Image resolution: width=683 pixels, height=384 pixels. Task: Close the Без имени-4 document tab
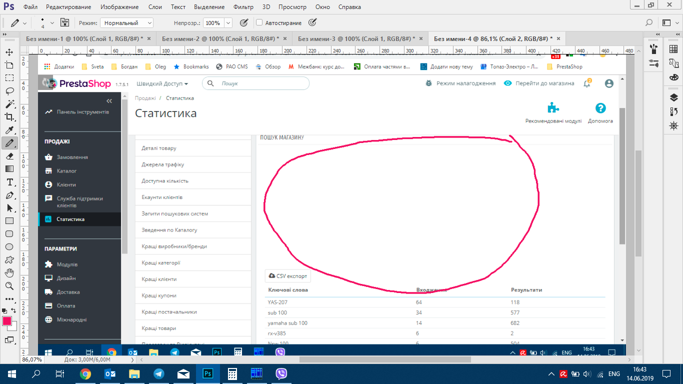pos(558,38)
